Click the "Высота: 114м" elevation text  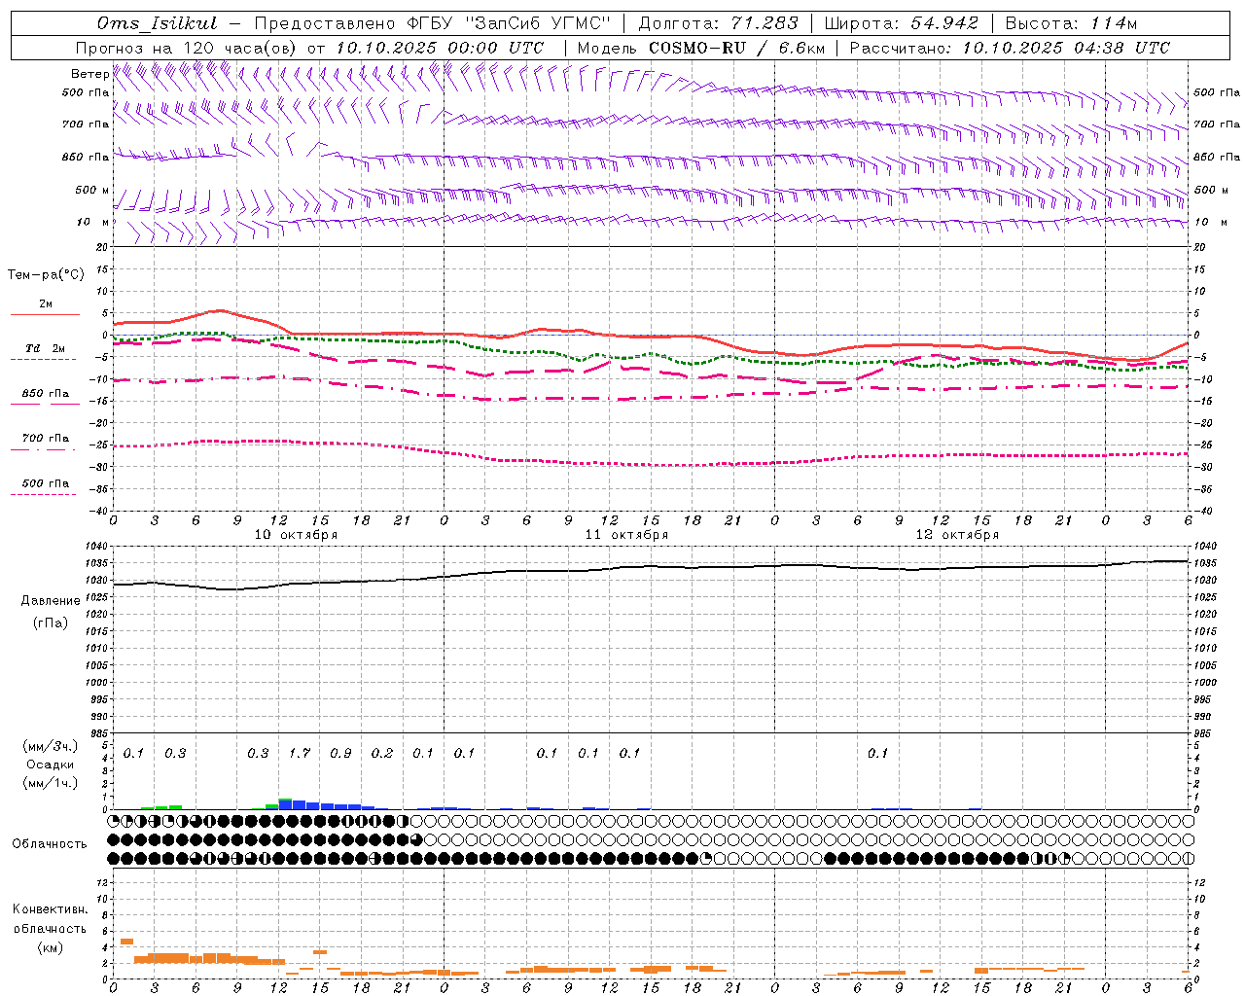point(1071,23)
